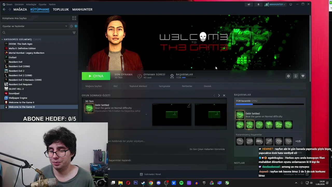Open the game's DLC page
The image size is (332, 187).
(x=116, y=86)
